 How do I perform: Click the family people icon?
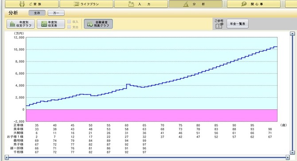click(22, 4)
